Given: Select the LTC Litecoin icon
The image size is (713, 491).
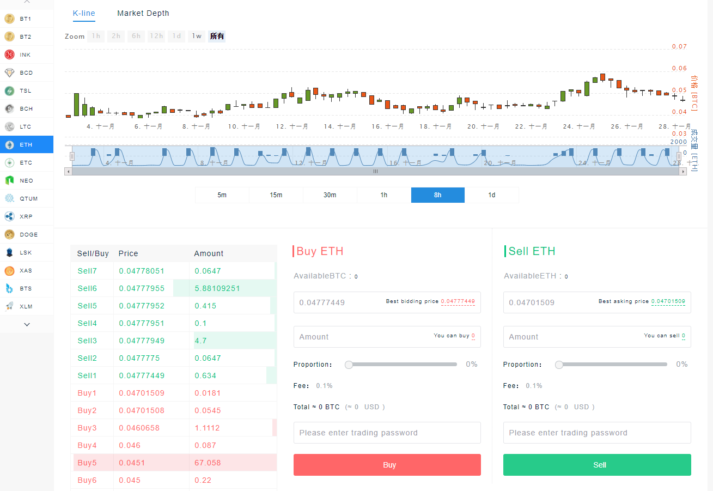Looking at the screenshot, I should (x=9, y=126).
